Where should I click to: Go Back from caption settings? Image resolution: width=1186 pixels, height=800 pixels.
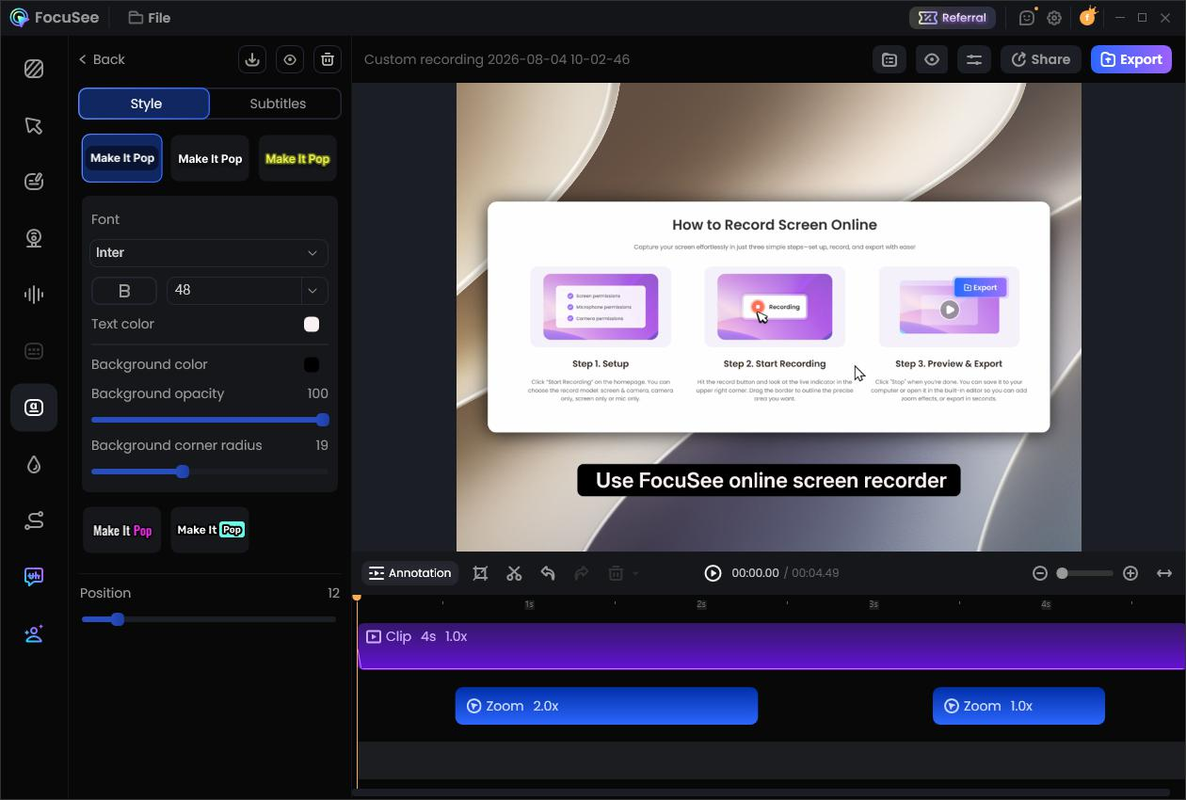click(102, 59)
